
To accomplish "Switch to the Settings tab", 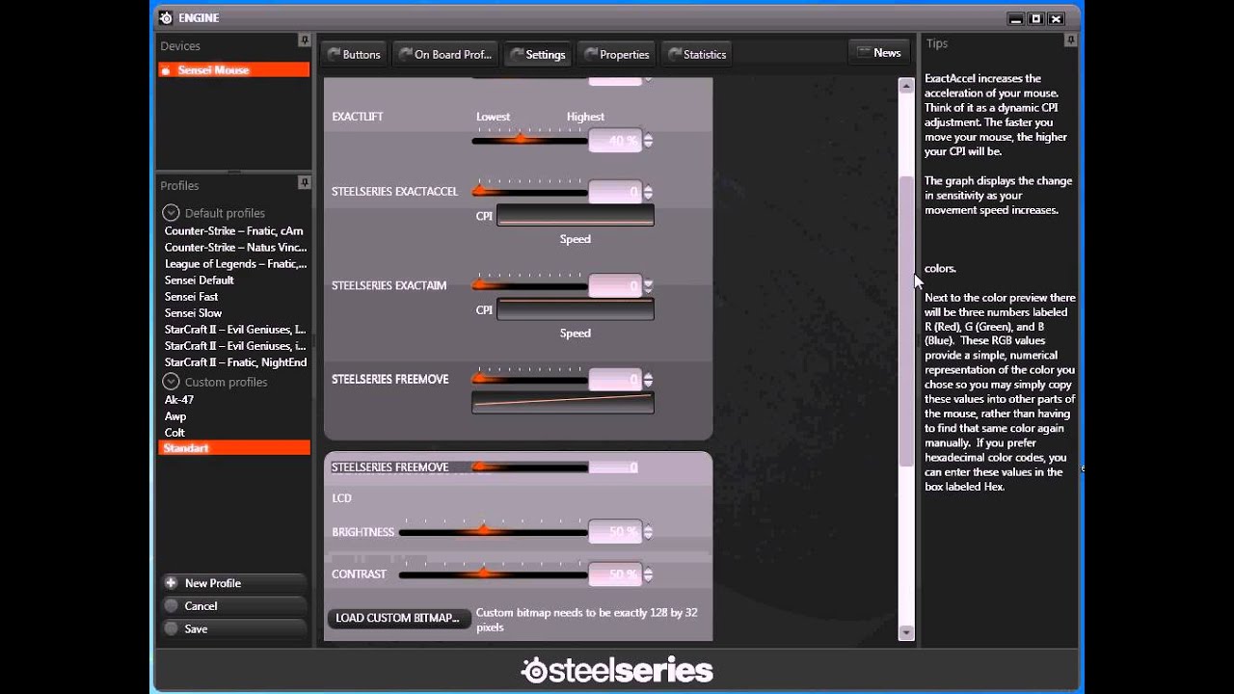I will [x=537, y=55].
